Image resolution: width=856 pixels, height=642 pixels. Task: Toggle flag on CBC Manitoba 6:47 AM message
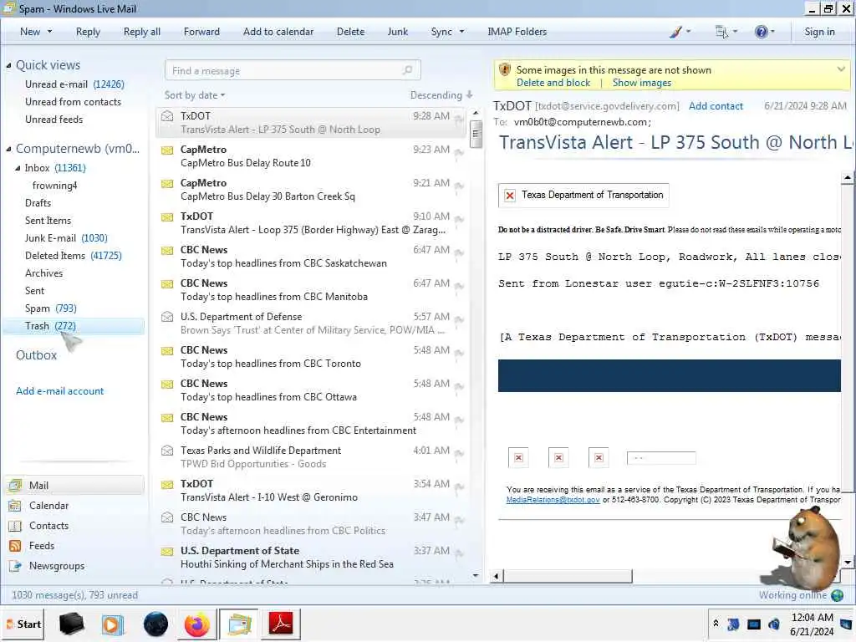[x=459, y=287]
